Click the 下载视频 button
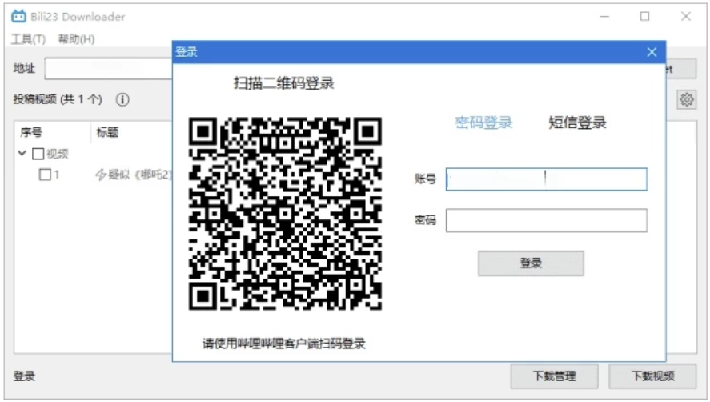This screenshot has height=402, width=710. point(652,376)
